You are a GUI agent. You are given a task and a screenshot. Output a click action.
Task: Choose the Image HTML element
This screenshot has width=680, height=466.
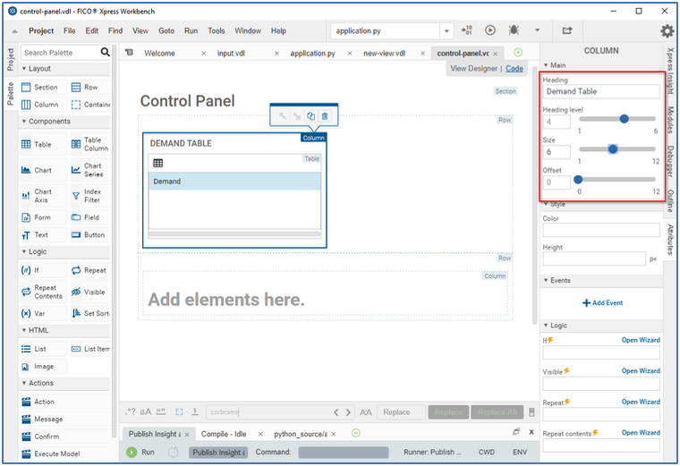click(43, 367)
